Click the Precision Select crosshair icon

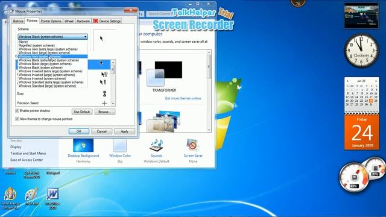pyautogui.click(x=104, y=103)
